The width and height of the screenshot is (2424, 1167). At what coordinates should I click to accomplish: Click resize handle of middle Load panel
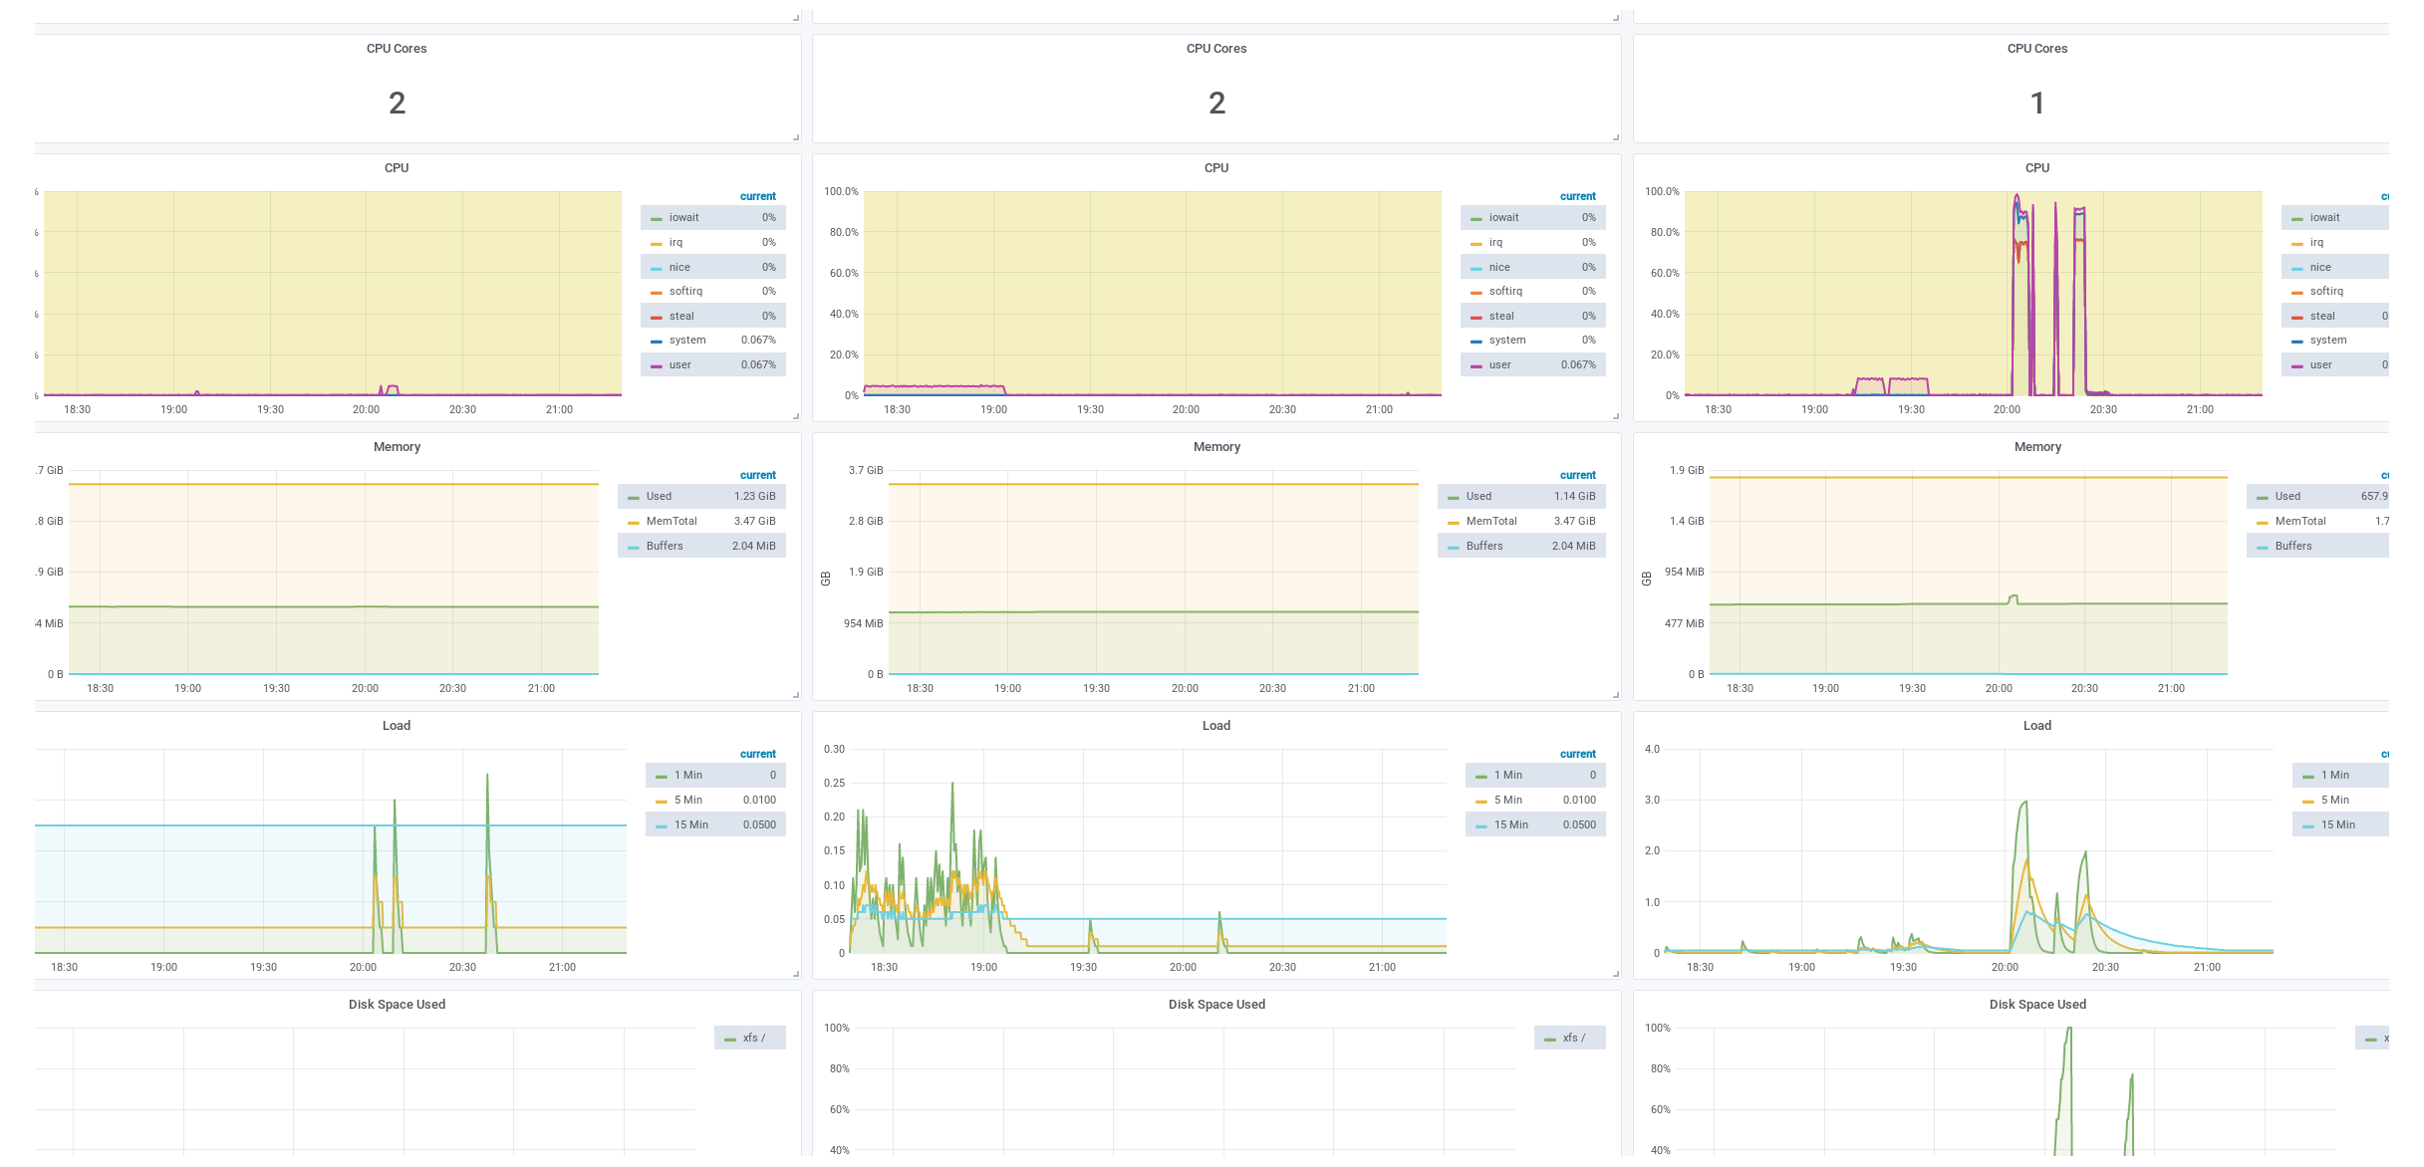click(x=1616, y=974)
